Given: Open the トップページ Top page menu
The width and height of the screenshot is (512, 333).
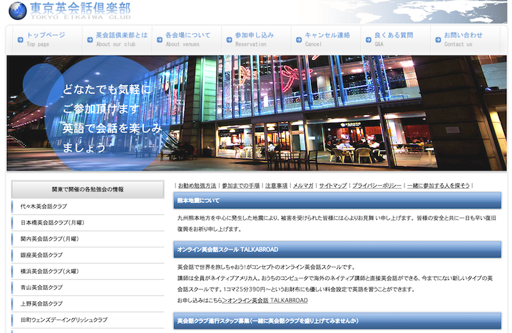Looking at the screenshot, I should click(x=47, y=40).
